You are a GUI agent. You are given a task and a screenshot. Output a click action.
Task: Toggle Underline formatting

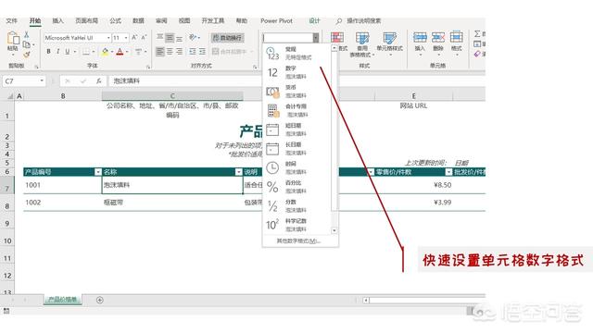coord(68,52)
